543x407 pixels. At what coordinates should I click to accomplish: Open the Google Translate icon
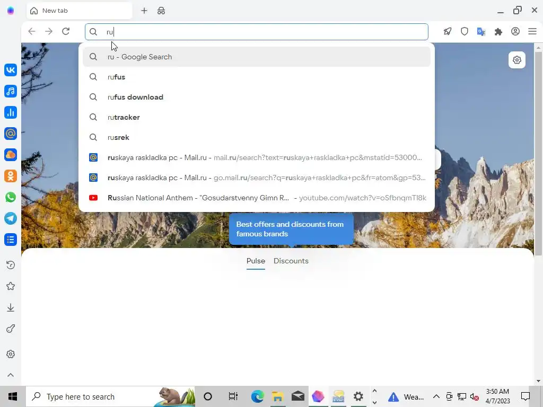pyautogui.click(x=481, y=31)
